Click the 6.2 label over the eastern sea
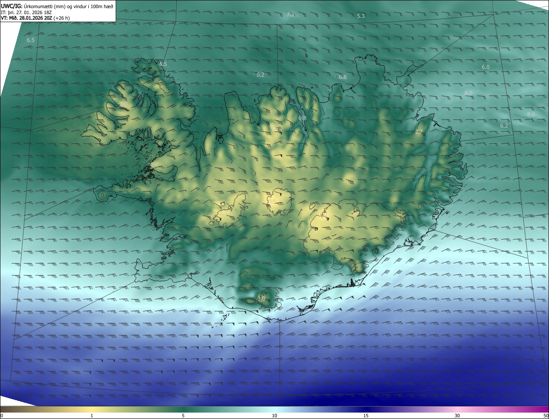 (504, 126)
